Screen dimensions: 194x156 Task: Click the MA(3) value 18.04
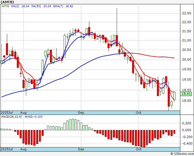tap(25, 6)
